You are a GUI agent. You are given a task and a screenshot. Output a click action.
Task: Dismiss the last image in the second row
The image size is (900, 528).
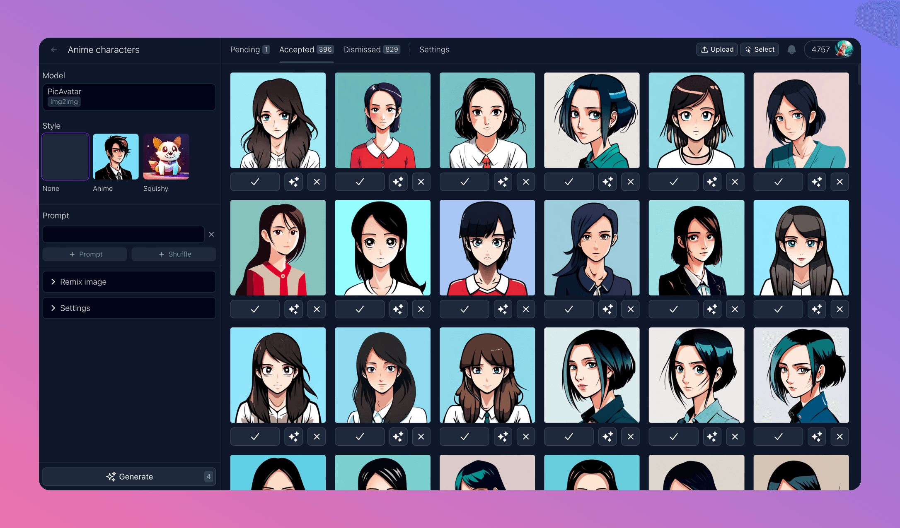tap(840, 309)
